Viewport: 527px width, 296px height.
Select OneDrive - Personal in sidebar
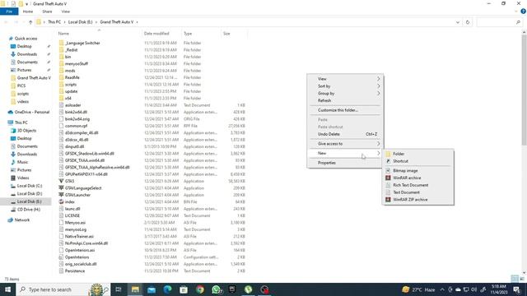(32, 112)
